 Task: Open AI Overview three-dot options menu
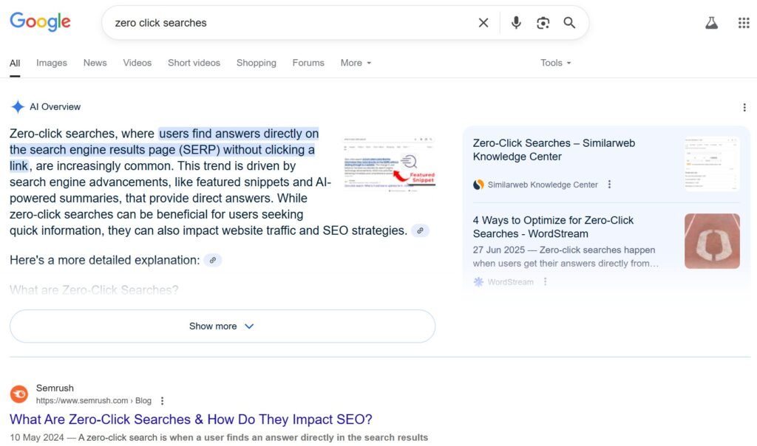[744, 107]
